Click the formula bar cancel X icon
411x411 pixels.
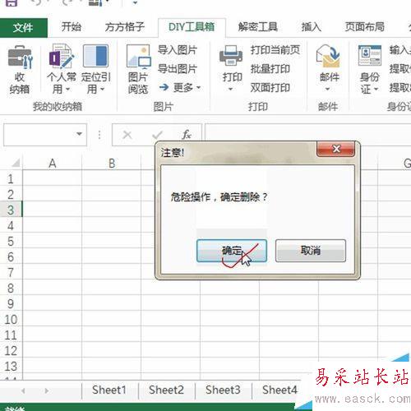tap(127, 135)
